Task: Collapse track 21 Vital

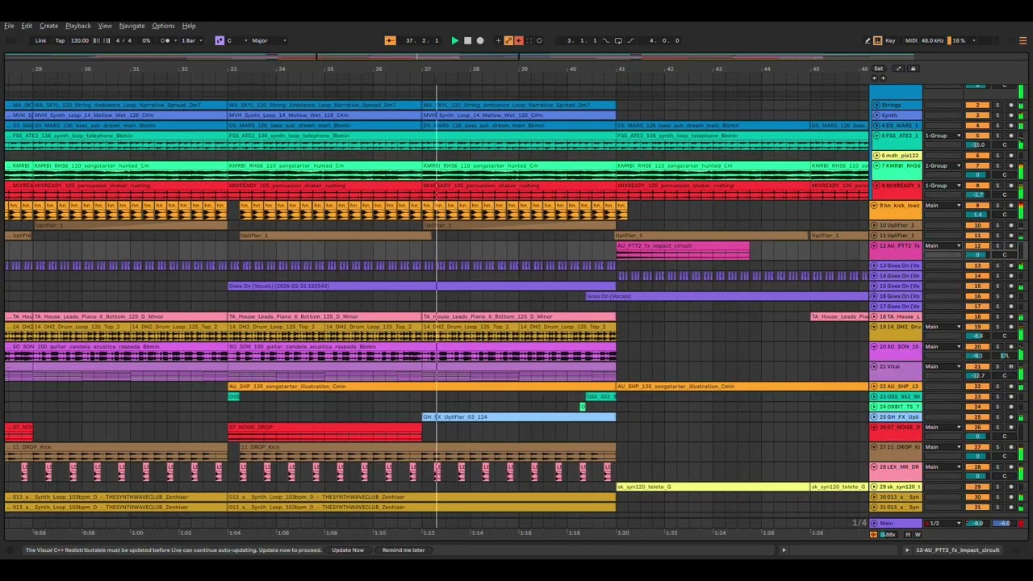Action: [x=874, y=366]
